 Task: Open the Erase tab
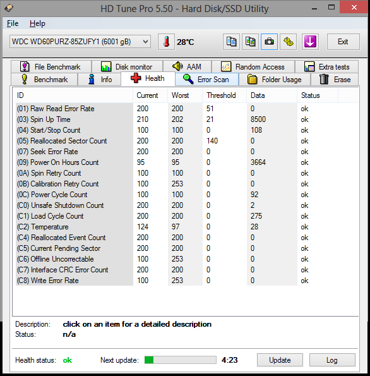tap(335, 80)
